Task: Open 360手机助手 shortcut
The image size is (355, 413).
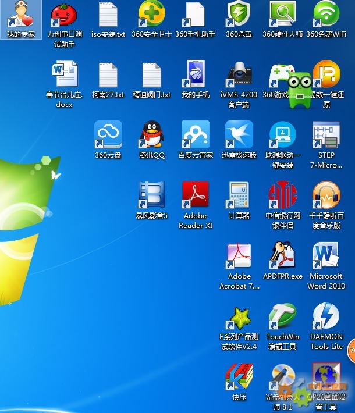Action: coord(195,15)
